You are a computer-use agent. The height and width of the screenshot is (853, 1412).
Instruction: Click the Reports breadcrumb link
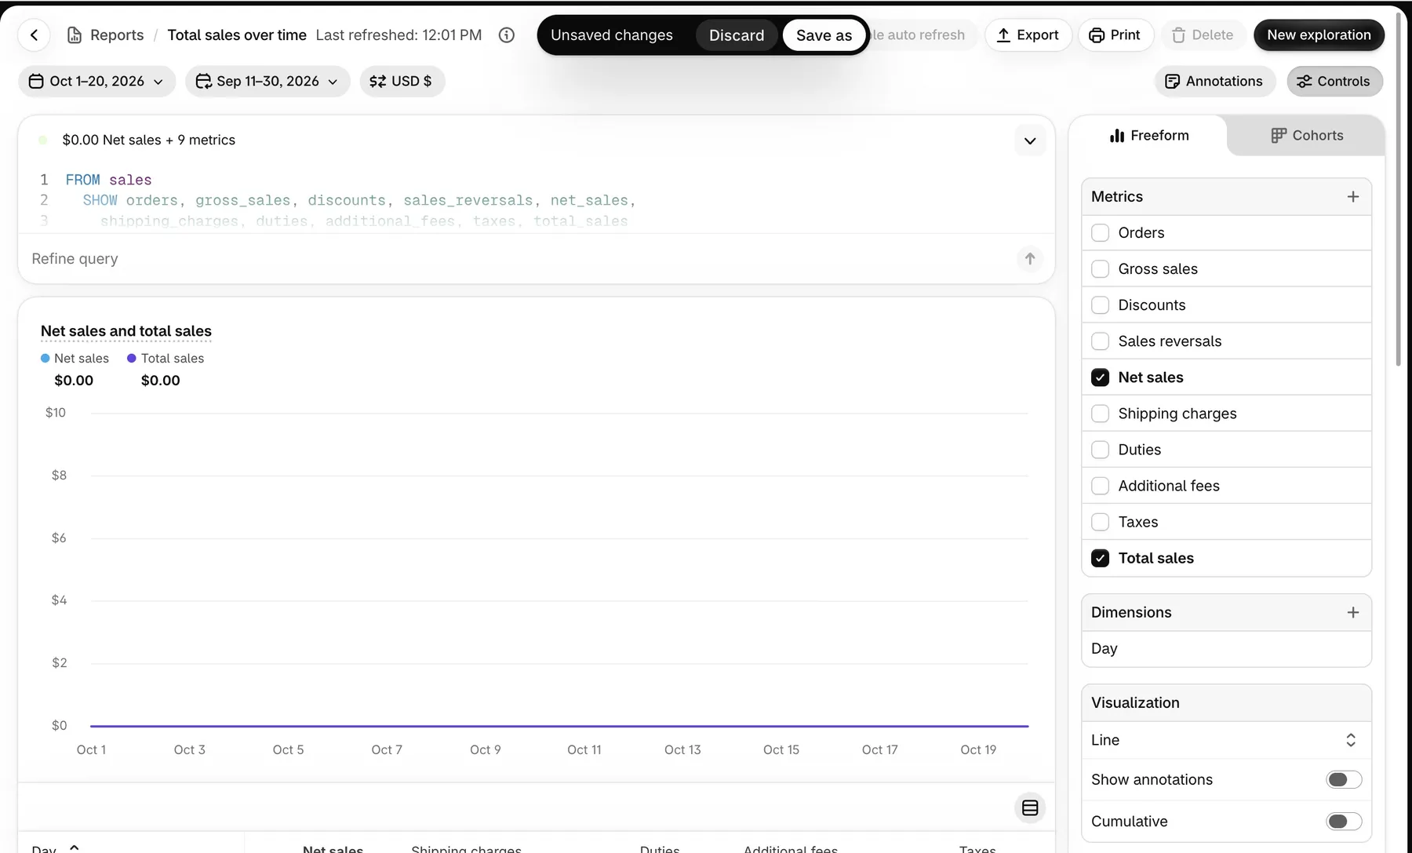(117, 35)
